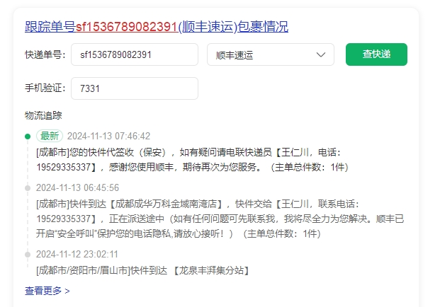This screenshot has width=440, height=307.
Task: Click the green latest status dot
Action: 28,137
